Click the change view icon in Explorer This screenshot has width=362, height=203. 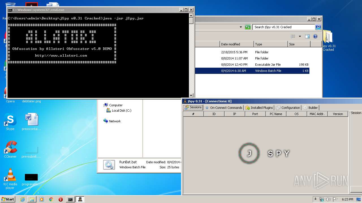pos(293,36)
